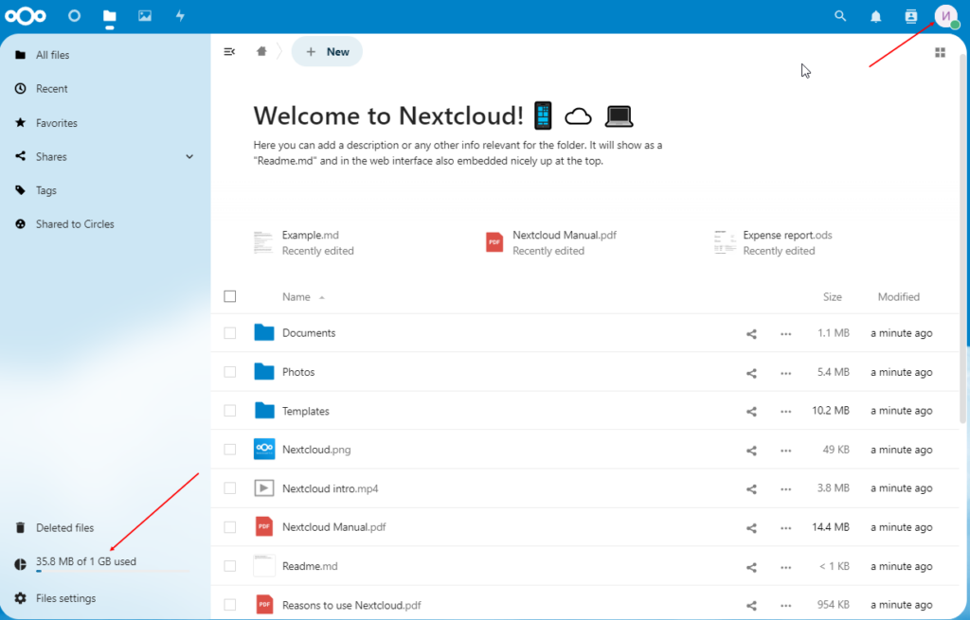Open more actions menu for Photos

785,373
